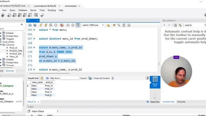The height and width of the screenshot is (116, 206).
Task: Switch to the Snippets tab
Action: pyautogui.click(x=181, y=102)
